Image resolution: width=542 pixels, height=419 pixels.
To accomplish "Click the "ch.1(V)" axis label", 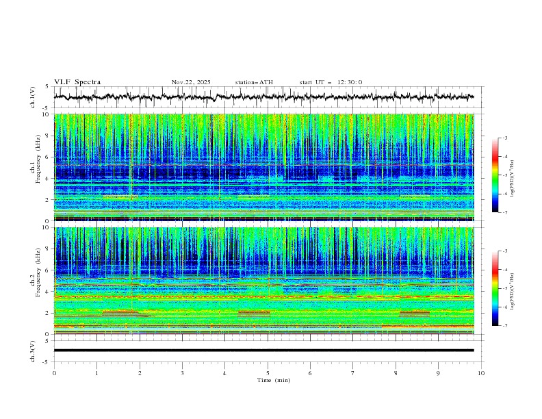I will point(33,97).
